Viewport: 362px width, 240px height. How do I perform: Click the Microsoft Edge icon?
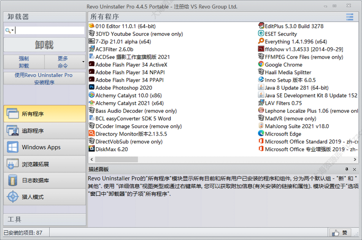pyautogui.click(x=261, y=133)
